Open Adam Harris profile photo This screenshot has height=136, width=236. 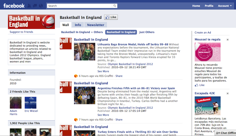tap(16, 102)
